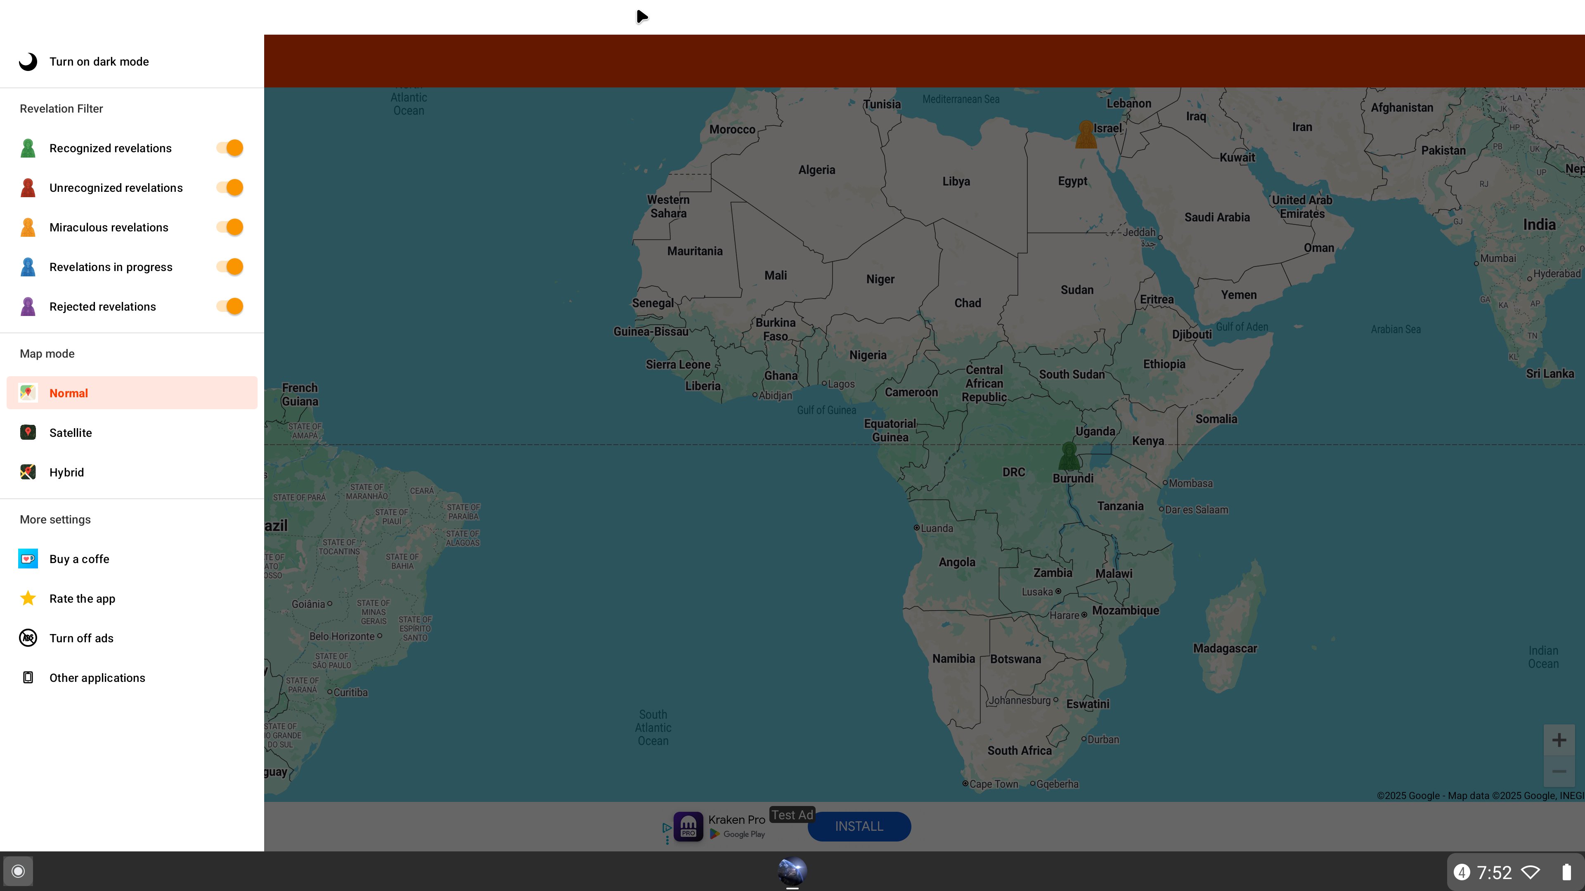Screen dimensions: 1585x891
Task: Click the Other applications phone icon
Action: pyautogui.click(x=28, y=678)
